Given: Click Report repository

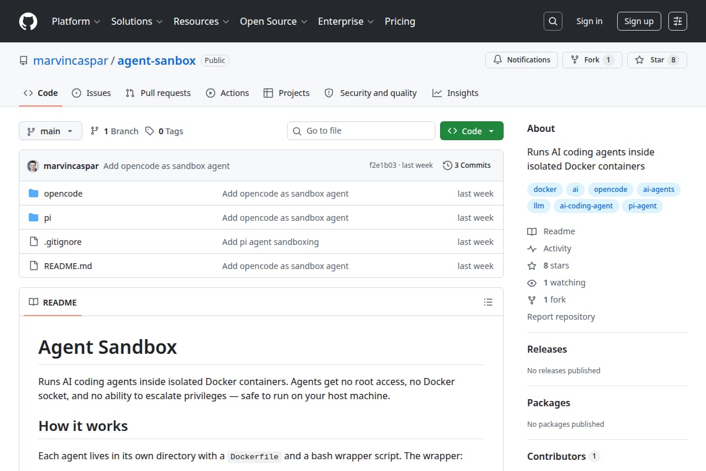Looking at the screenshot, I should pos(561,317).
